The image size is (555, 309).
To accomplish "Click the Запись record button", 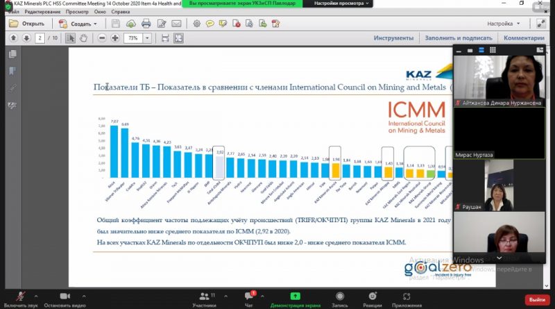I will point(340,299).
